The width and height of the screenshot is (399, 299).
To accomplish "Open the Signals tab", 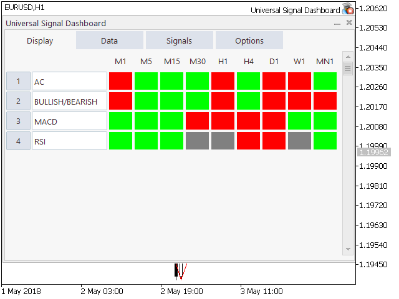I will 180,40.
